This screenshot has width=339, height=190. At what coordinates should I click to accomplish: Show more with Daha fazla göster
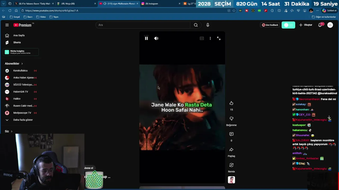(23, 120)
